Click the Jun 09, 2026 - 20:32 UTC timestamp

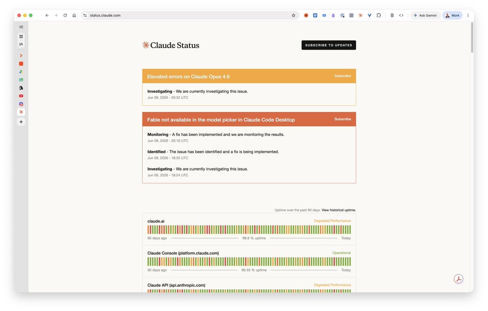168,98
